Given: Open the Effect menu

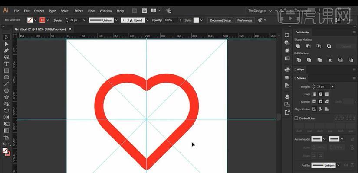Looking at the screenshot, I should (x=79, y=11).
